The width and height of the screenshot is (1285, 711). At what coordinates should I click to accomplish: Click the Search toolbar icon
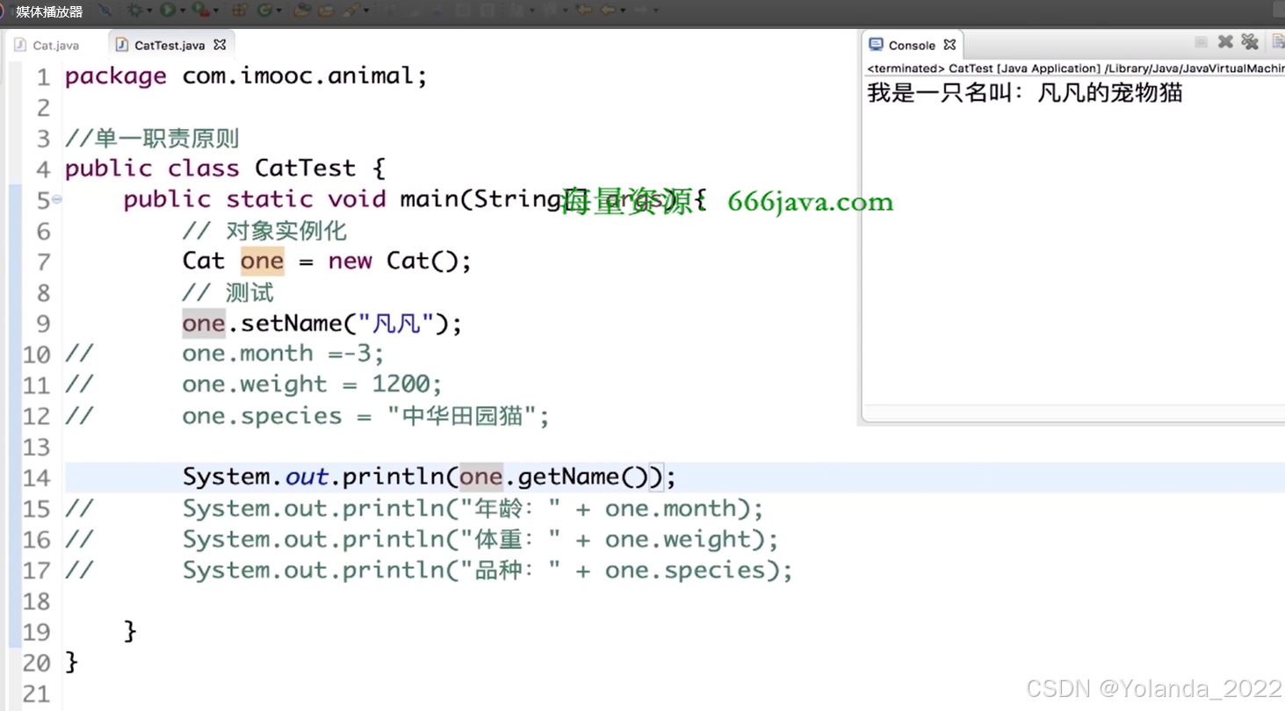tap(351, 11)
